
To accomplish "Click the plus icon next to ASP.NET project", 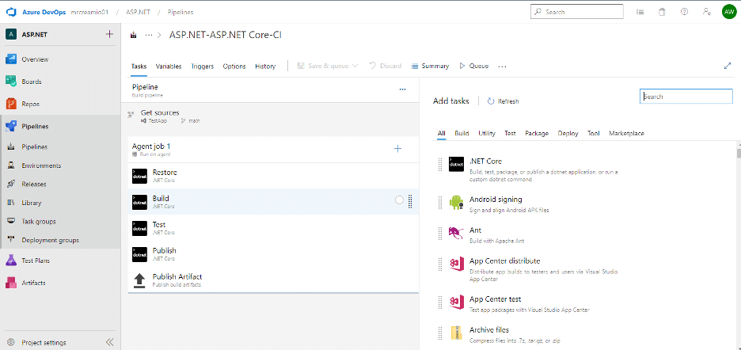I will [x=109, y=34].
